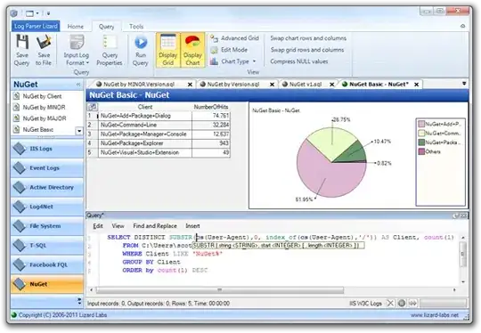Select the NuGet Basic query item
This screenshot has width=481, height=333.
(38, 130)
